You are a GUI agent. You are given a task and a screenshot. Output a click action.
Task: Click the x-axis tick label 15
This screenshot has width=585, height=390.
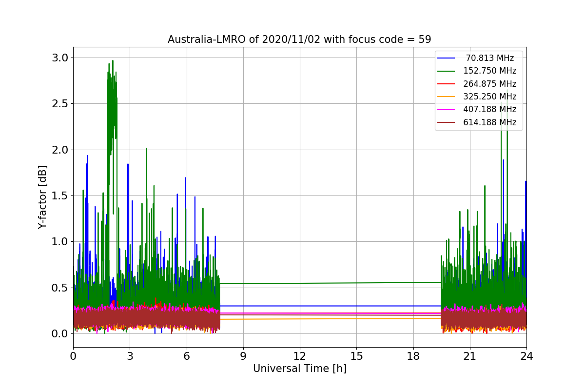click(x=356, y=356)
